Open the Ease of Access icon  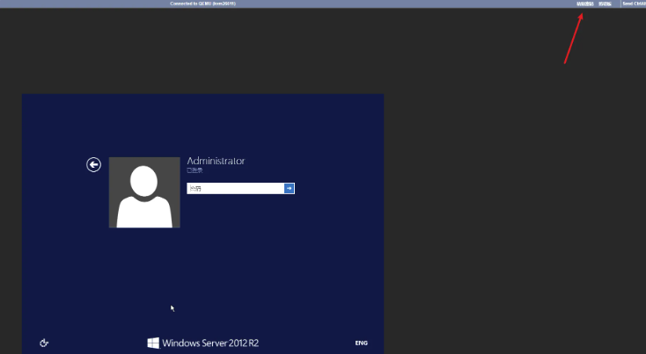pos(44,343)
